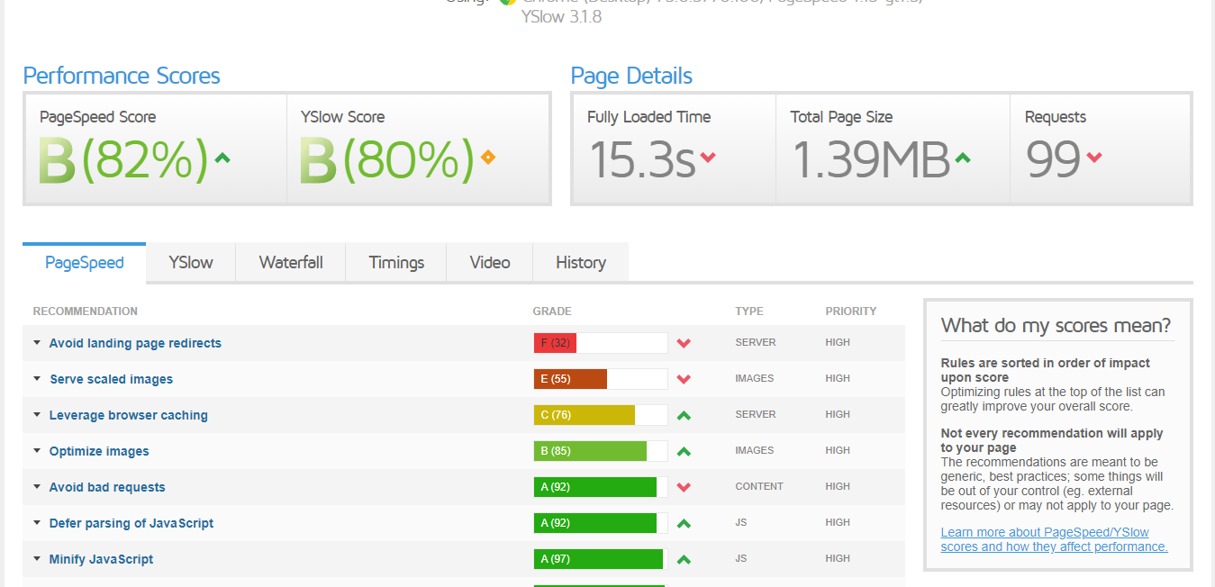Click the HIGH priority cell for Optimize images

pyautogui.click(x=838, y=451)
